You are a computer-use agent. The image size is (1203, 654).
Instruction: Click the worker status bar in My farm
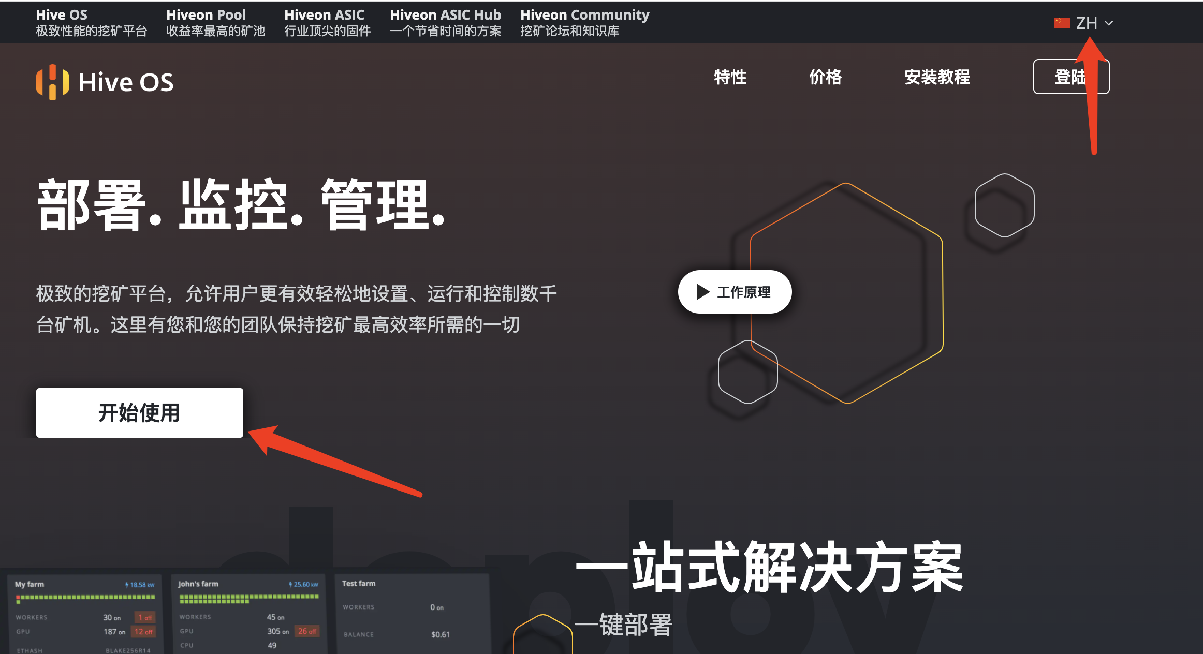click(85, 599)
